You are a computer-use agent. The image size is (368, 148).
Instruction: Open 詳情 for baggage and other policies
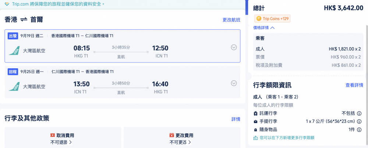[236, 119]
